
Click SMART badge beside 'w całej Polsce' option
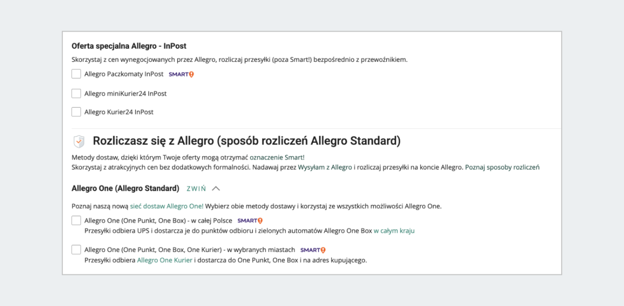[250, 221]
